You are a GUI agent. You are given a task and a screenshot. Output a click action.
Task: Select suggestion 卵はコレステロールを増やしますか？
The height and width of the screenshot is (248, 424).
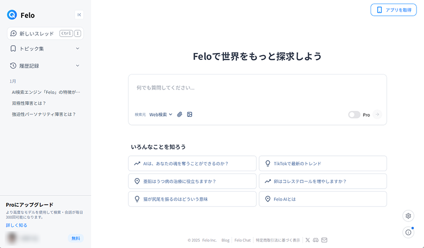[323, 181]
